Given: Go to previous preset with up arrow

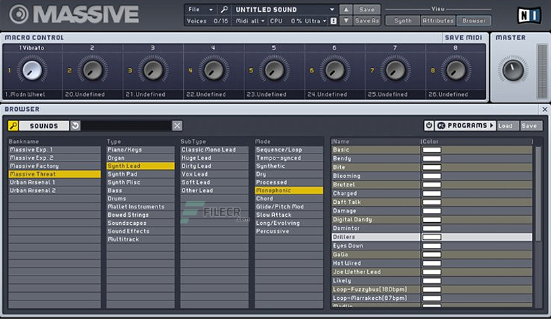Looking at the screenshot, I should pos(346,9).
